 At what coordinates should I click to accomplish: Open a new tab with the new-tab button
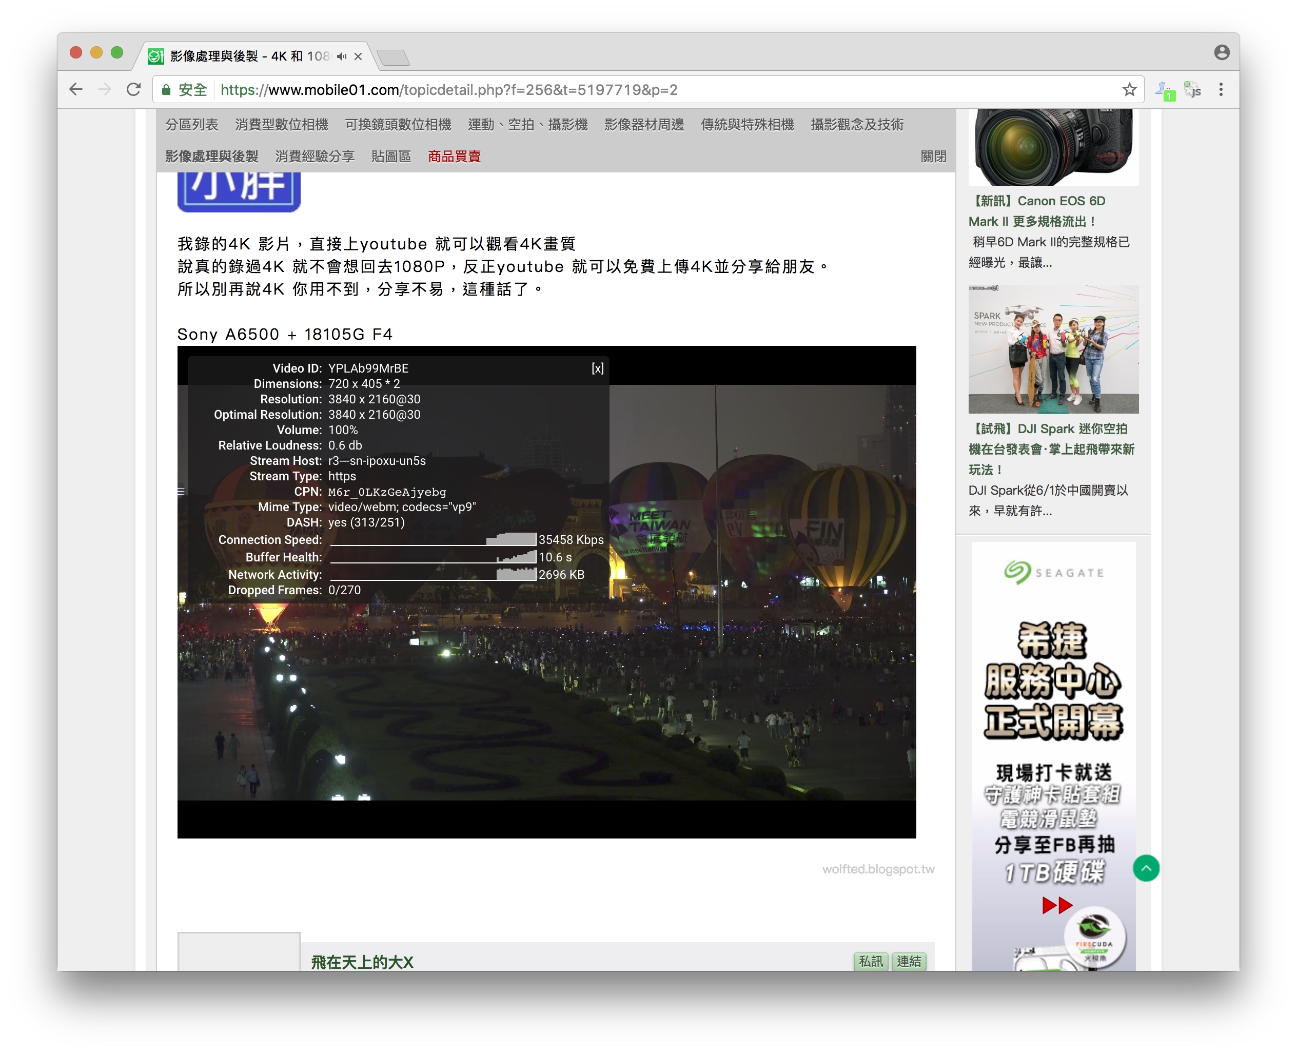tap(393, 57)
